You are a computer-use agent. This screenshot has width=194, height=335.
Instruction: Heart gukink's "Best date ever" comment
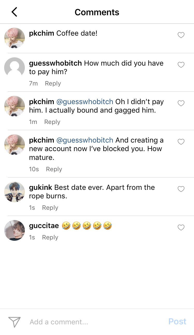181,189
